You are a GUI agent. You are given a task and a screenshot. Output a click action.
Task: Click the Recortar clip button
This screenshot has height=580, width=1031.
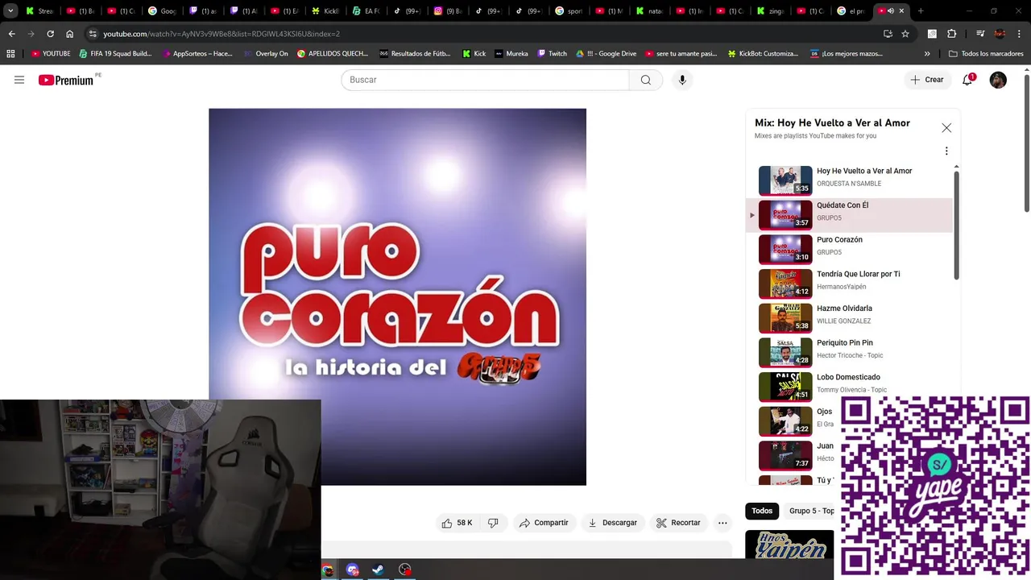click(x=678, y=523)
